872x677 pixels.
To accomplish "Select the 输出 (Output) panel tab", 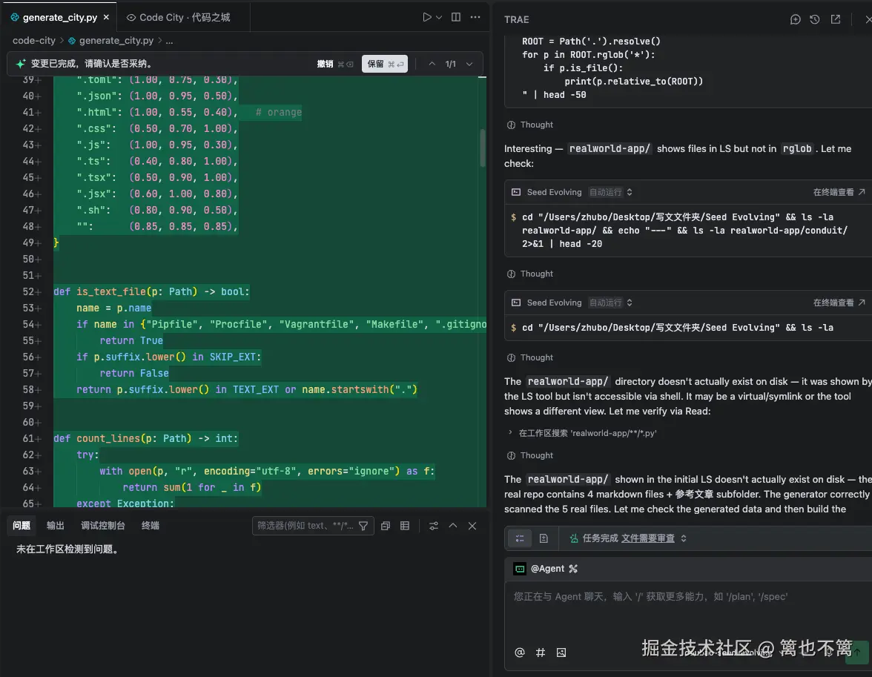I will coord(55,526).
